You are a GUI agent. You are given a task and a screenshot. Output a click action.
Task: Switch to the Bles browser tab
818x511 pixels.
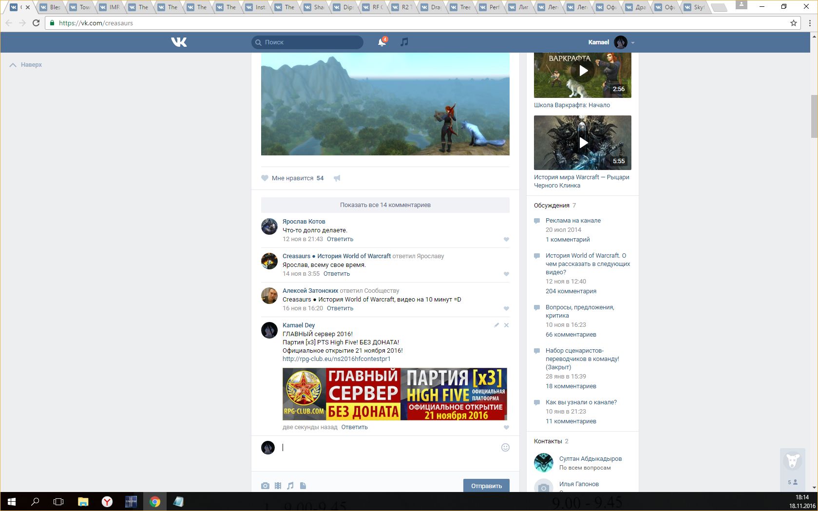[50, 7]
